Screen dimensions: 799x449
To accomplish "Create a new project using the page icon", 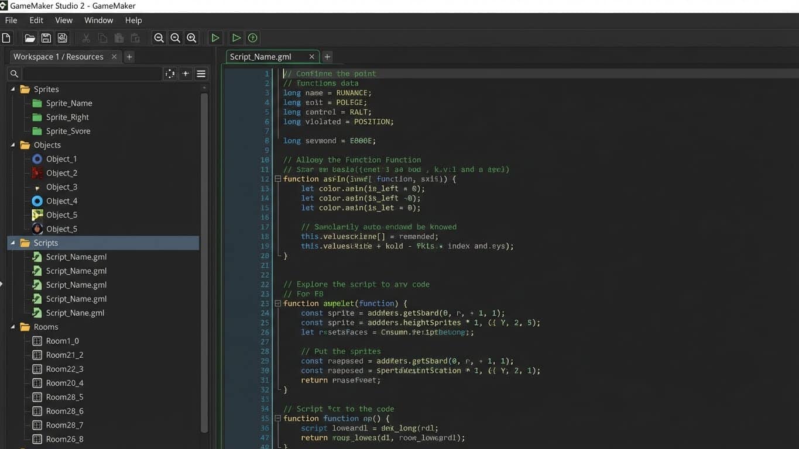I will [x=6, y=37].
